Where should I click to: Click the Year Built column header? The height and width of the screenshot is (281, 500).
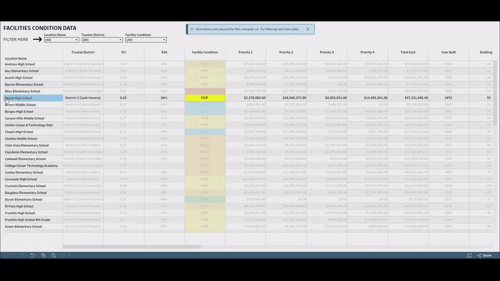[448, 52]
